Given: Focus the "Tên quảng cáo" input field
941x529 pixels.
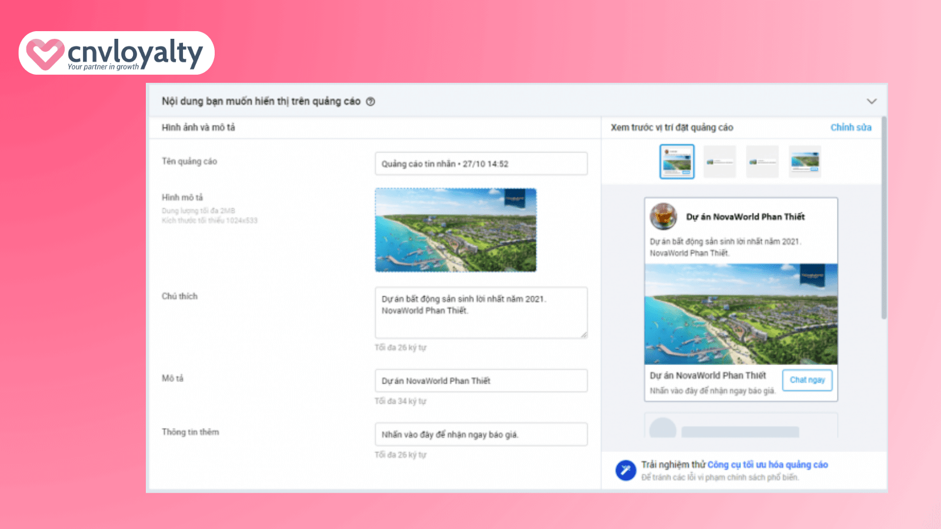Looking at the screenshot, I should (x=480, y=164).
